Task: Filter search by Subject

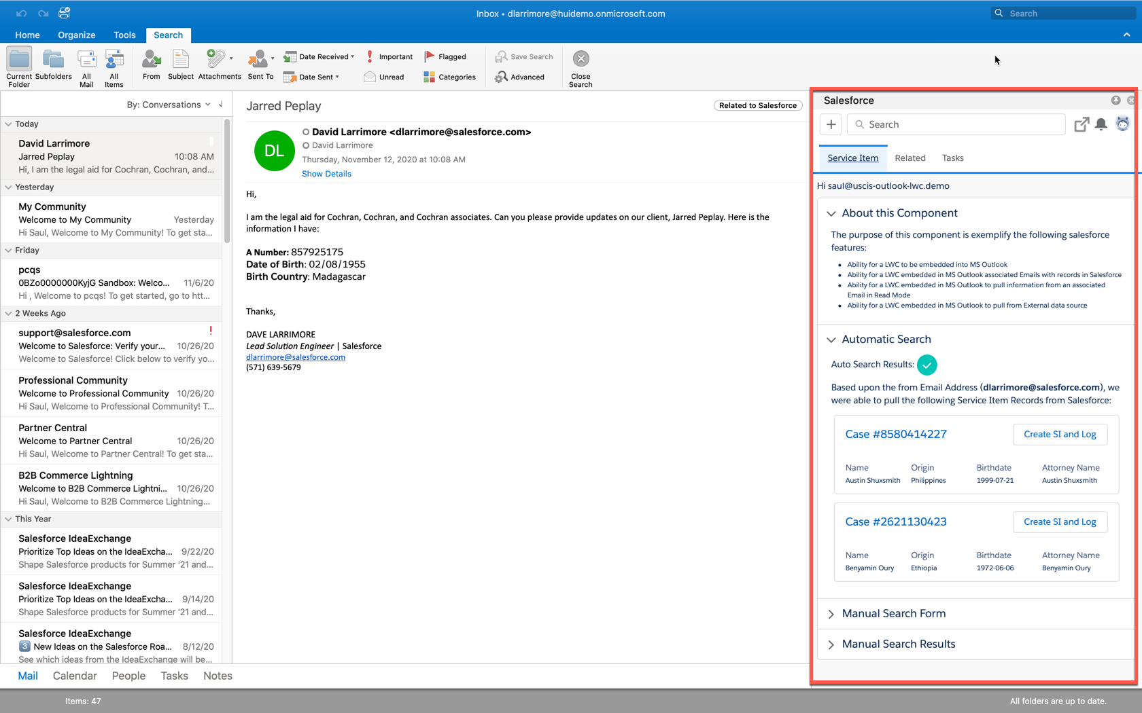Action: pos(181,65)
